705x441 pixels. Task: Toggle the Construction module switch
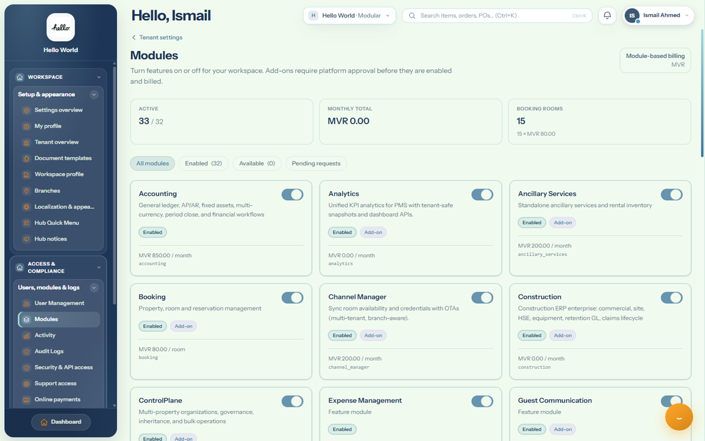(672, 298)
